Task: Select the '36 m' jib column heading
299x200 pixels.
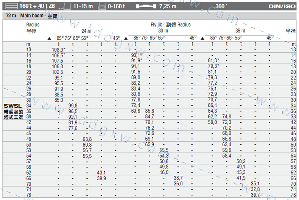Action: (240, 31)
